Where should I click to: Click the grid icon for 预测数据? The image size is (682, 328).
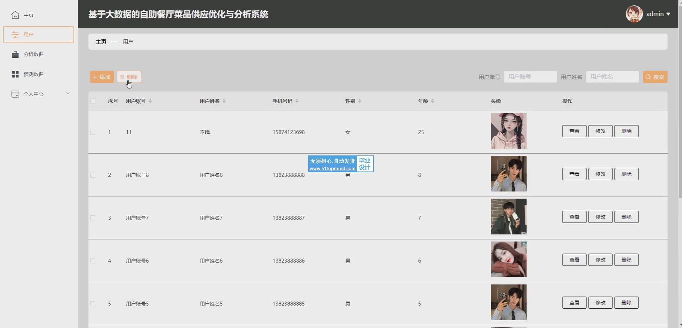pos(15,74)
